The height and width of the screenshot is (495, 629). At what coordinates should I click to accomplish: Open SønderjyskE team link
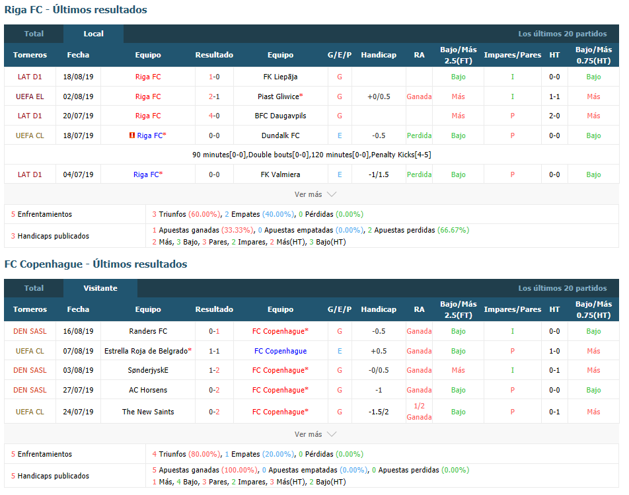(x=148, y=370)
